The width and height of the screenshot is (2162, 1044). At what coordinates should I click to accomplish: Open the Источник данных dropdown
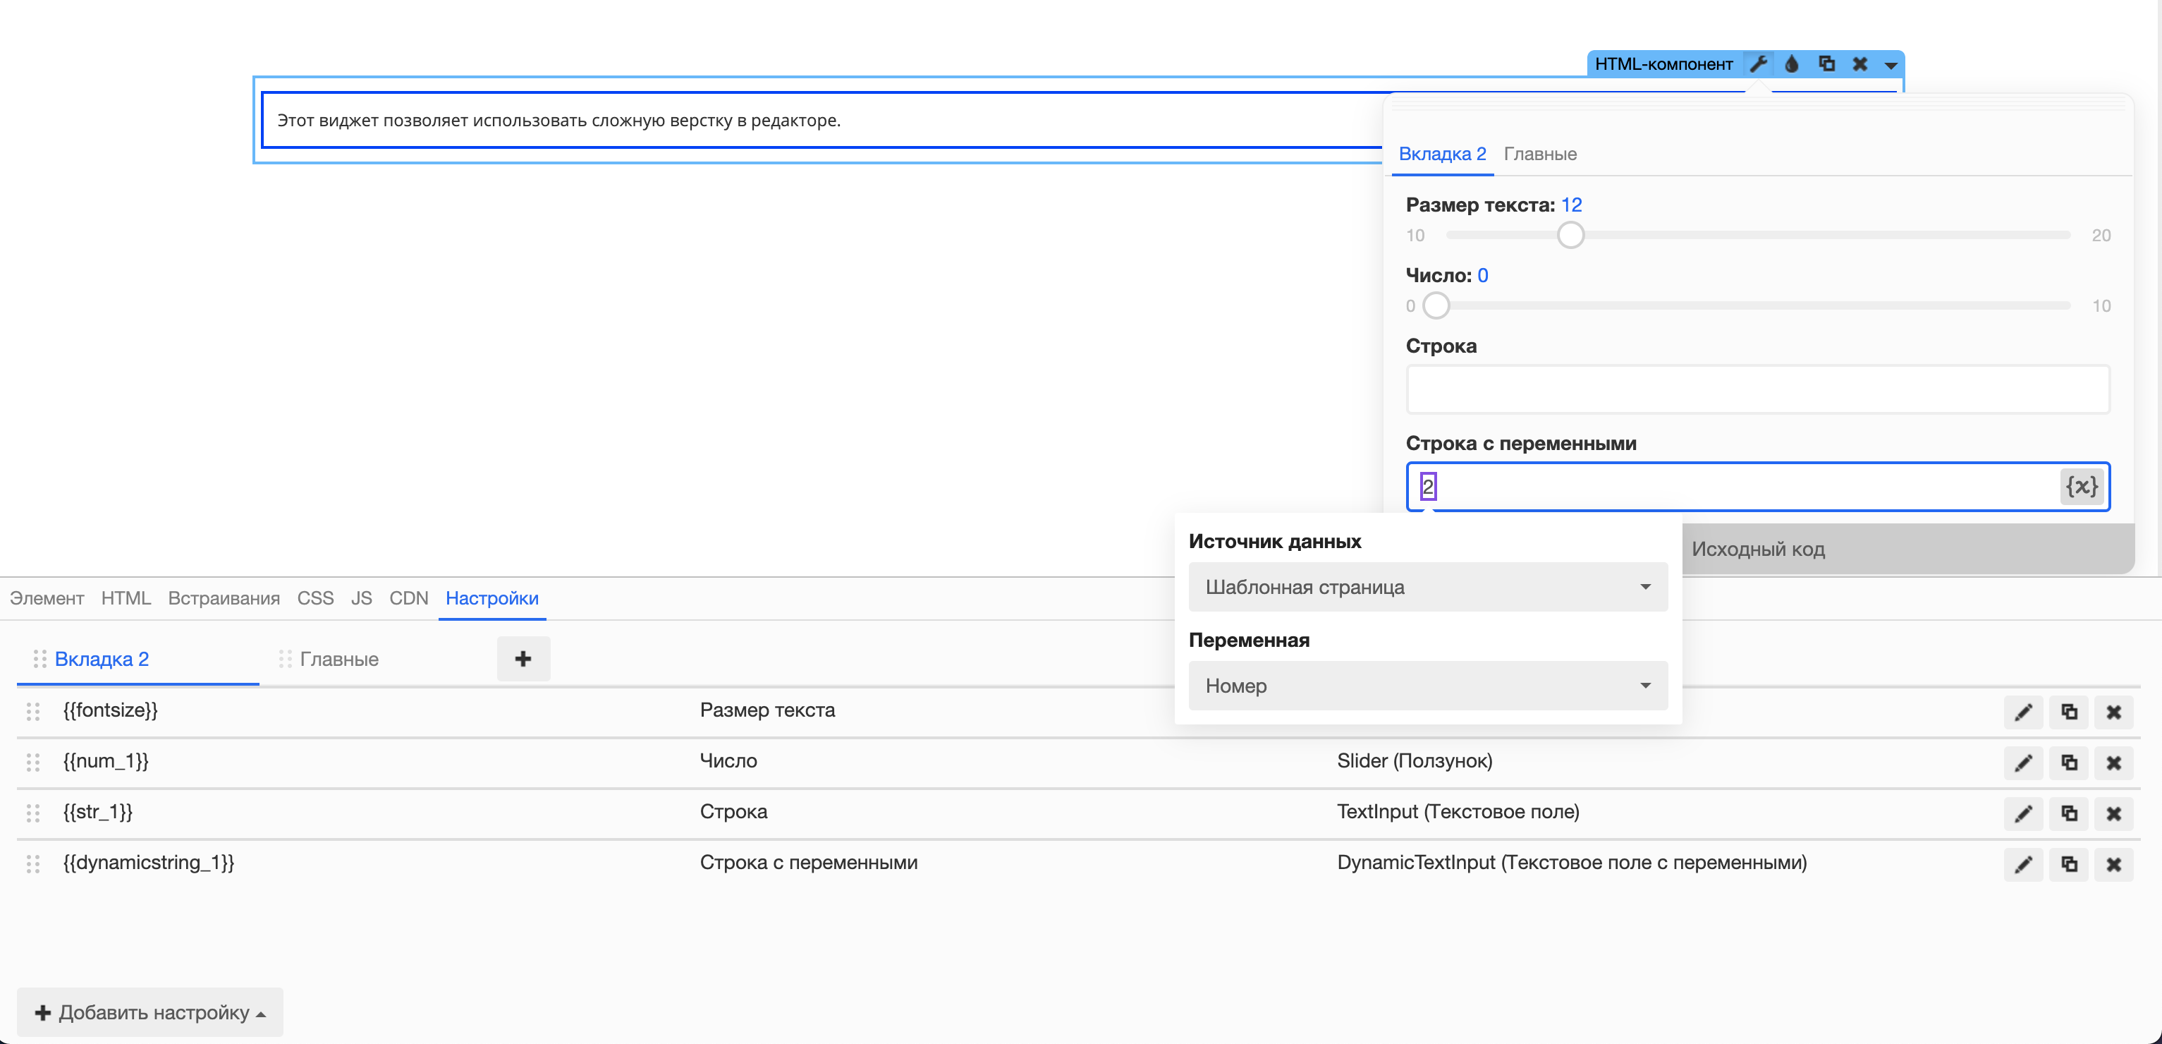coord(1428,587)
